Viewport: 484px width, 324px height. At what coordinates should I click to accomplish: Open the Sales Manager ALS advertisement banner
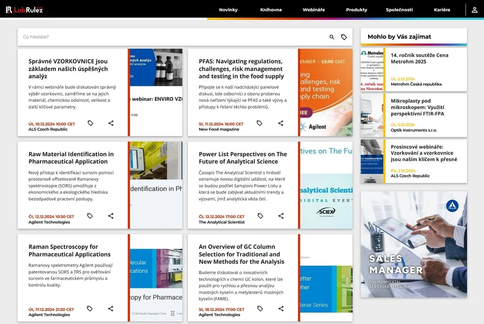tap(413, 244)
